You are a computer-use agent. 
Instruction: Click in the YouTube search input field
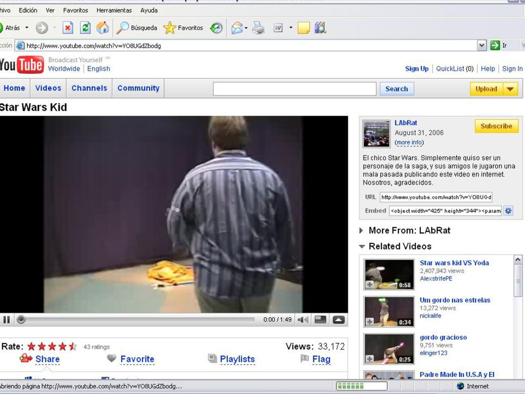[x=295, y=89]
